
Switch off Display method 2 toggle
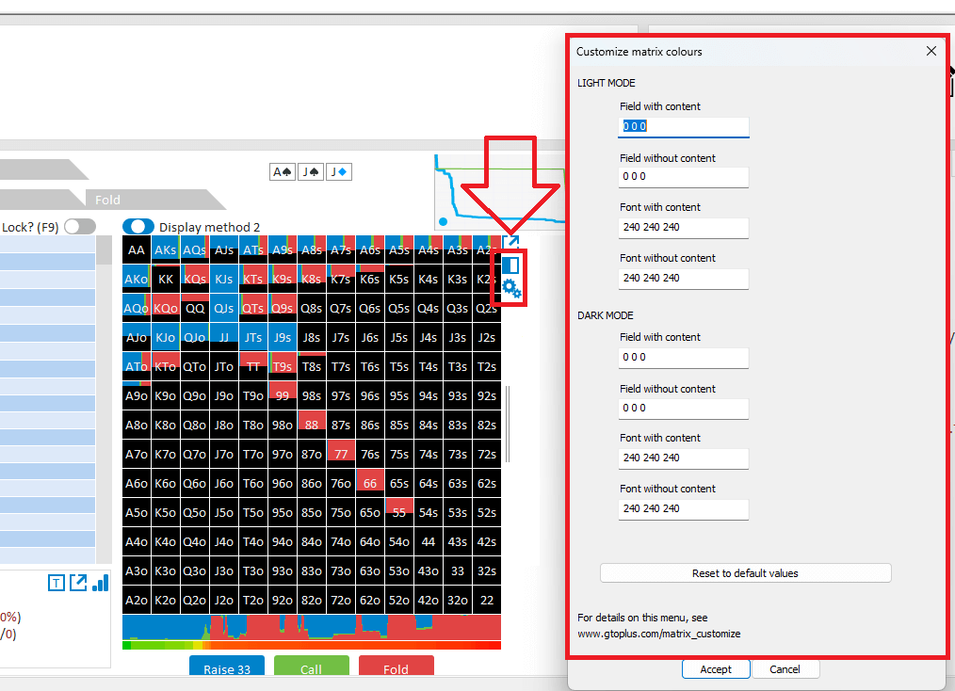coord(138,227)
